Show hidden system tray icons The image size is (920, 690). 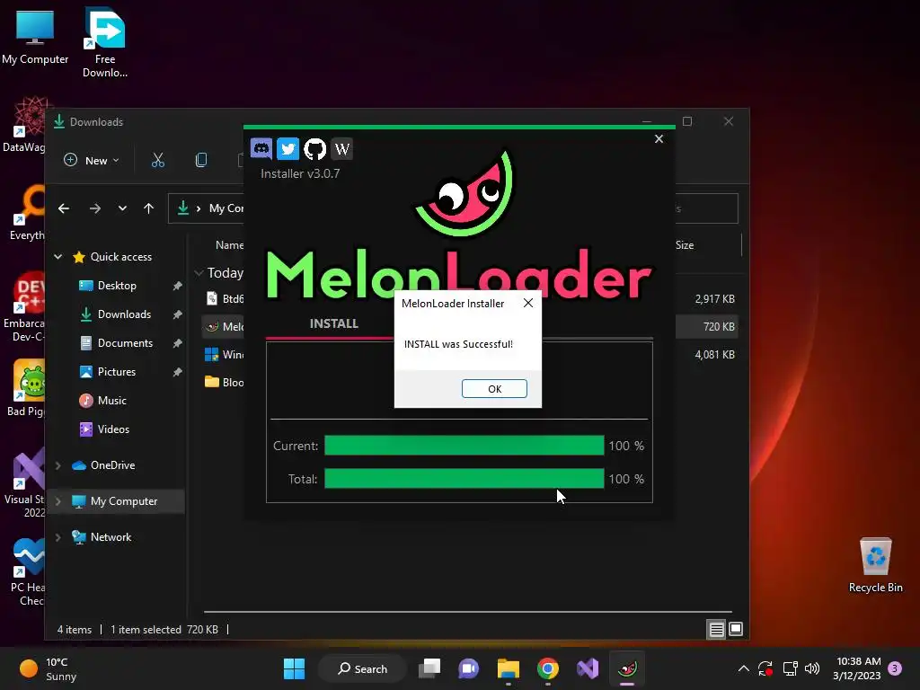click(743, 668)
